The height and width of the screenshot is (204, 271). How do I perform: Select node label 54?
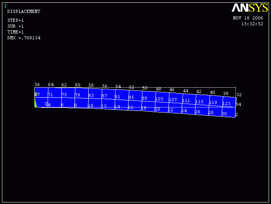[x=118, y=86]
